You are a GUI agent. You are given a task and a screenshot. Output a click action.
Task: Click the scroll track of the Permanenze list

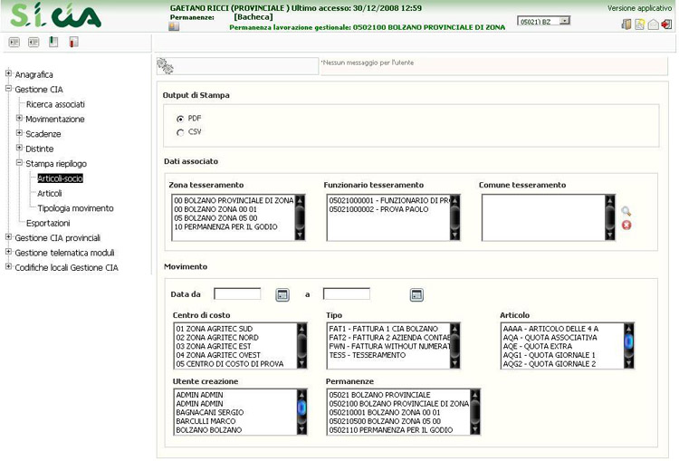pyautogui.click(x=475, y=413)
